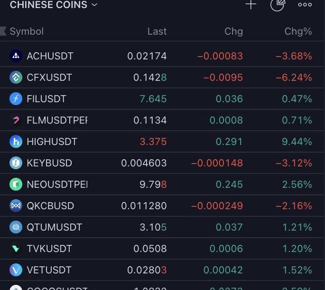This screenshot has height=290, width=325.
Task: Click the plus icon to add symbol
Action: coord(251,5)
